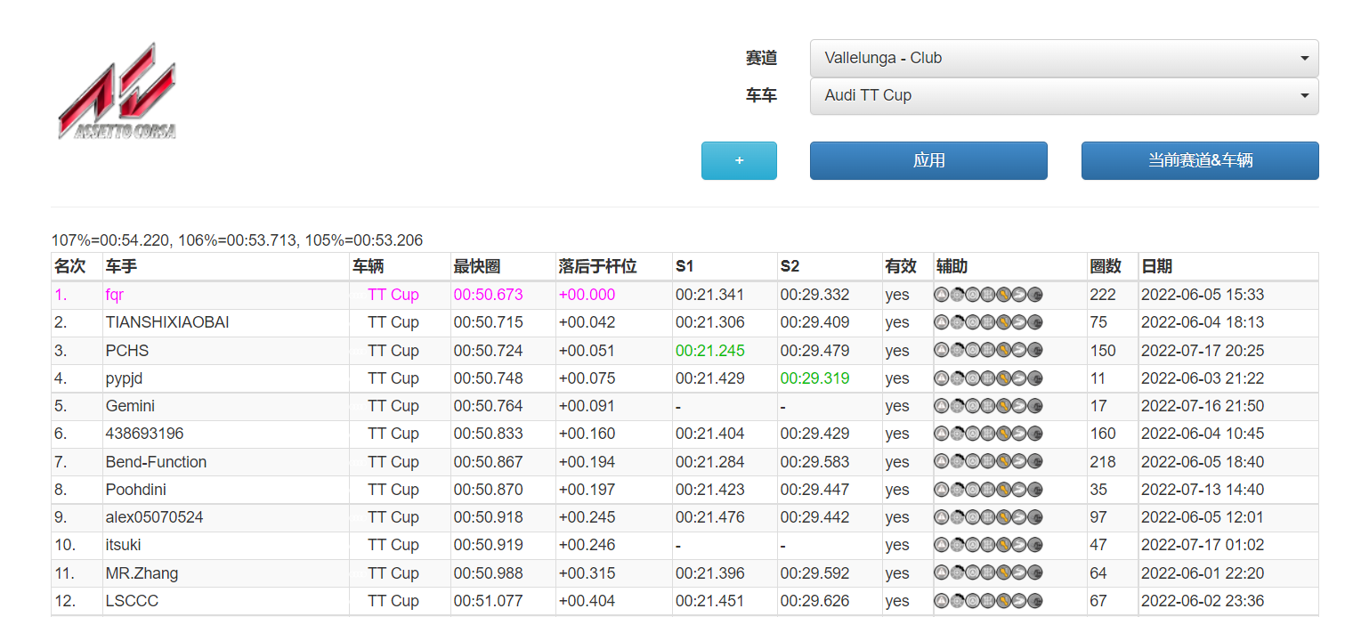Click racing-line assist icon in Gemini row
This screenshot has width=1345, height=617.
tap(1019, 405)
